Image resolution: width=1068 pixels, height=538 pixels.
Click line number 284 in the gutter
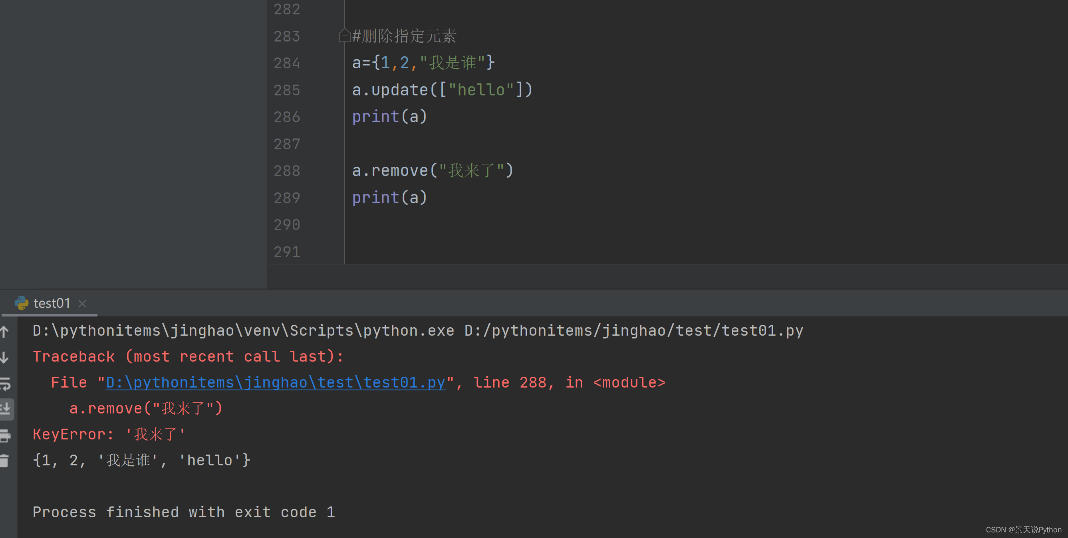(x=287, y=63)
